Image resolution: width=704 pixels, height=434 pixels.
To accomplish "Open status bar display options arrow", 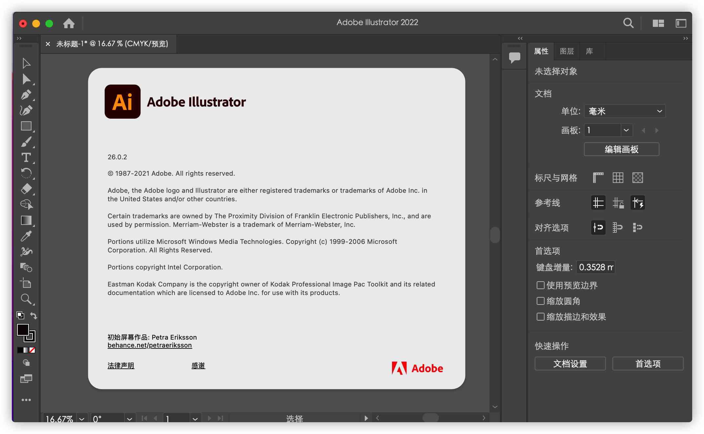I will click(366, 418).
